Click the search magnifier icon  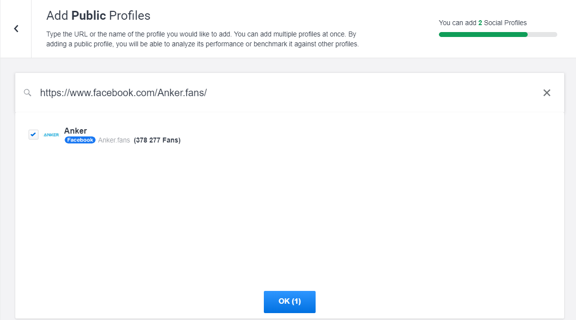tap(28, 93)
